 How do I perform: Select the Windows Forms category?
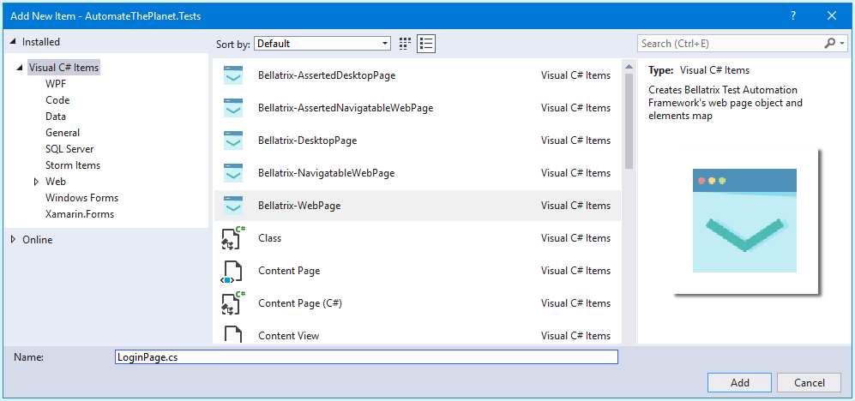[x=81, y=198]
